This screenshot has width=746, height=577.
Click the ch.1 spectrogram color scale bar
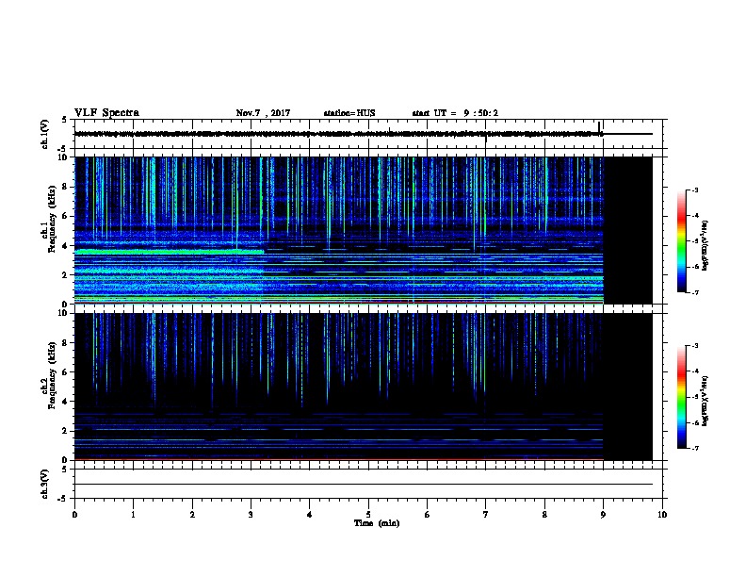click(681, 241)
